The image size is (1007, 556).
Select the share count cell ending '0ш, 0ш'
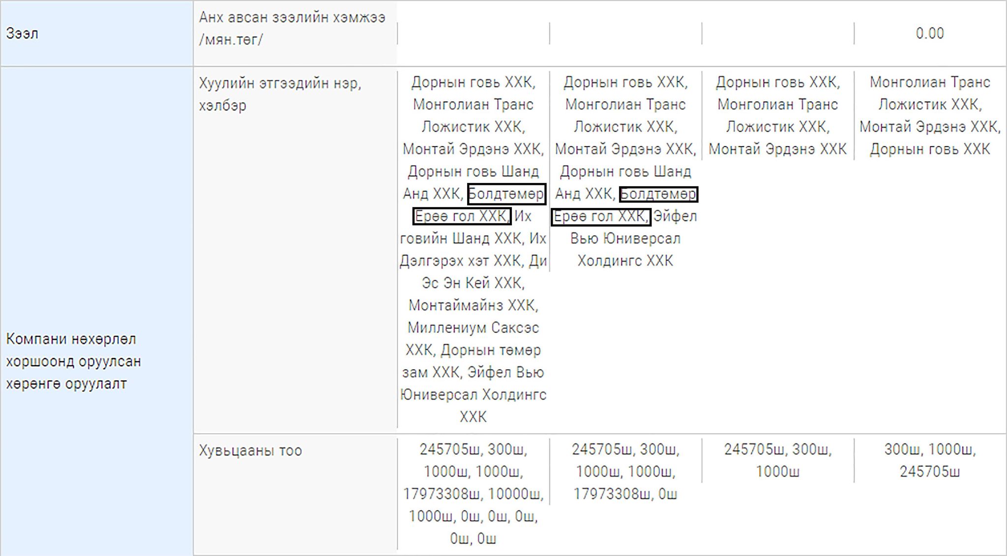(x=473, y=494)
